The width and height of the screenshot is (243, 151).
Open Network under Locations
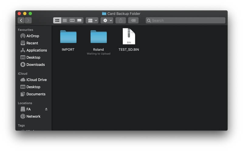33,116
